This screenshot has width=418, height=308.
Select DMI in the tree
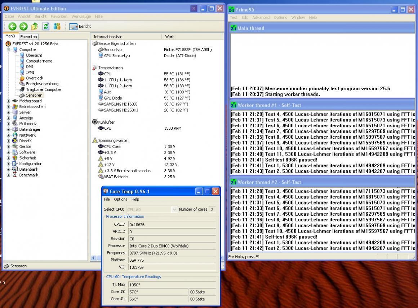(30, 67)
